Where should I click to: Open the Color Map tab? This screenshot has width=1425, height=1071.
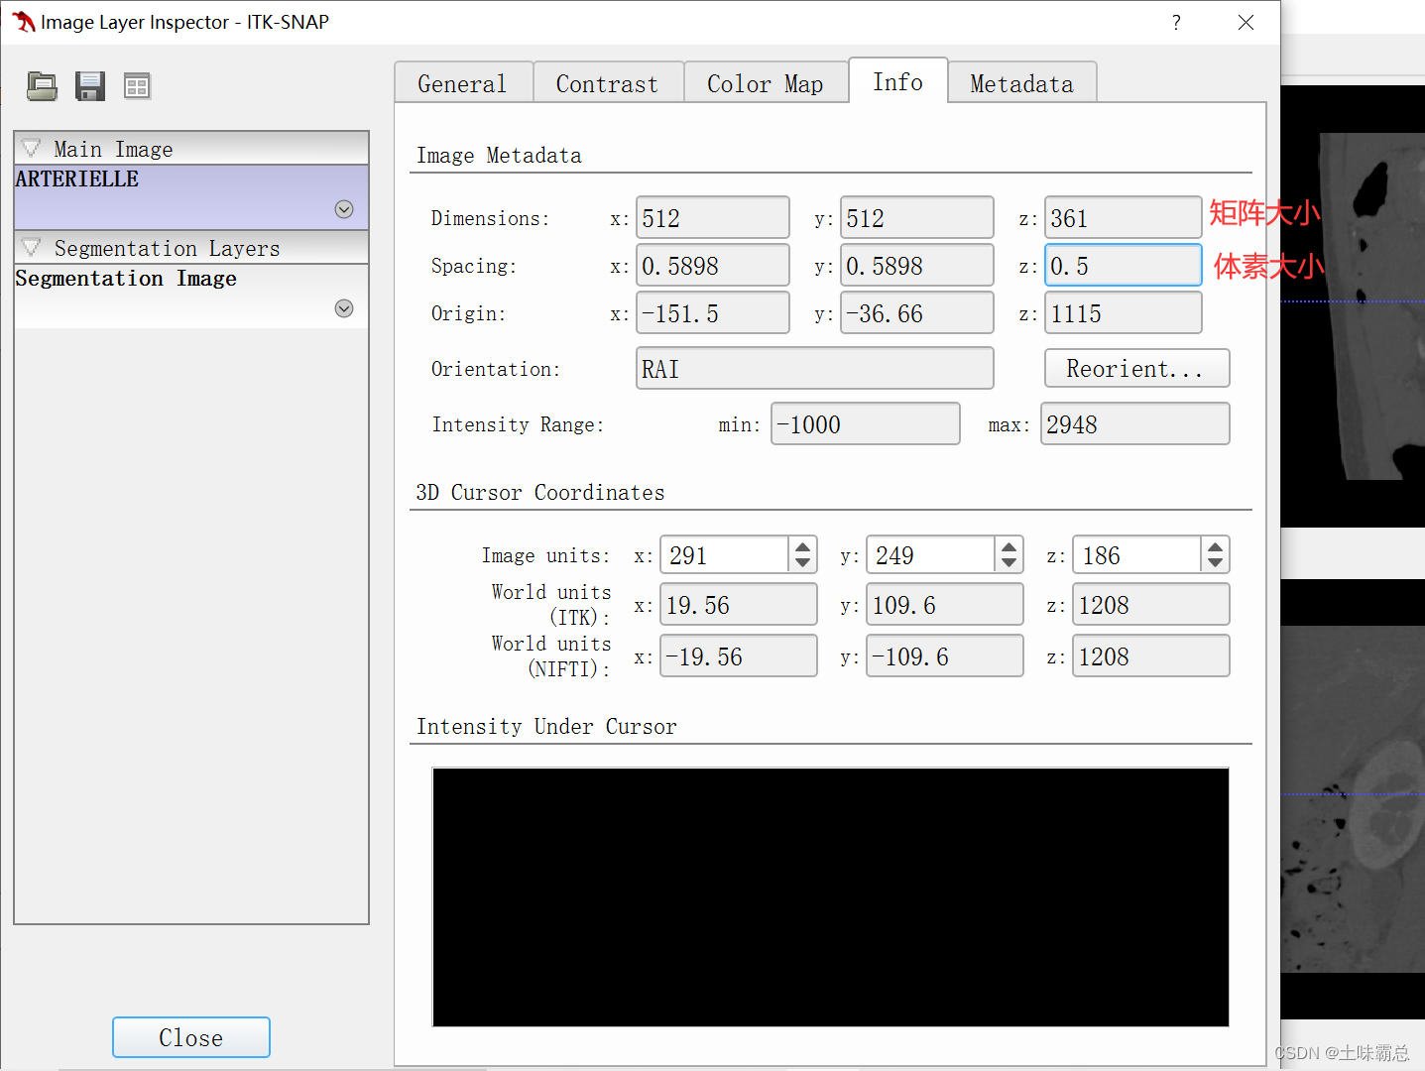[x=766, y=83]
